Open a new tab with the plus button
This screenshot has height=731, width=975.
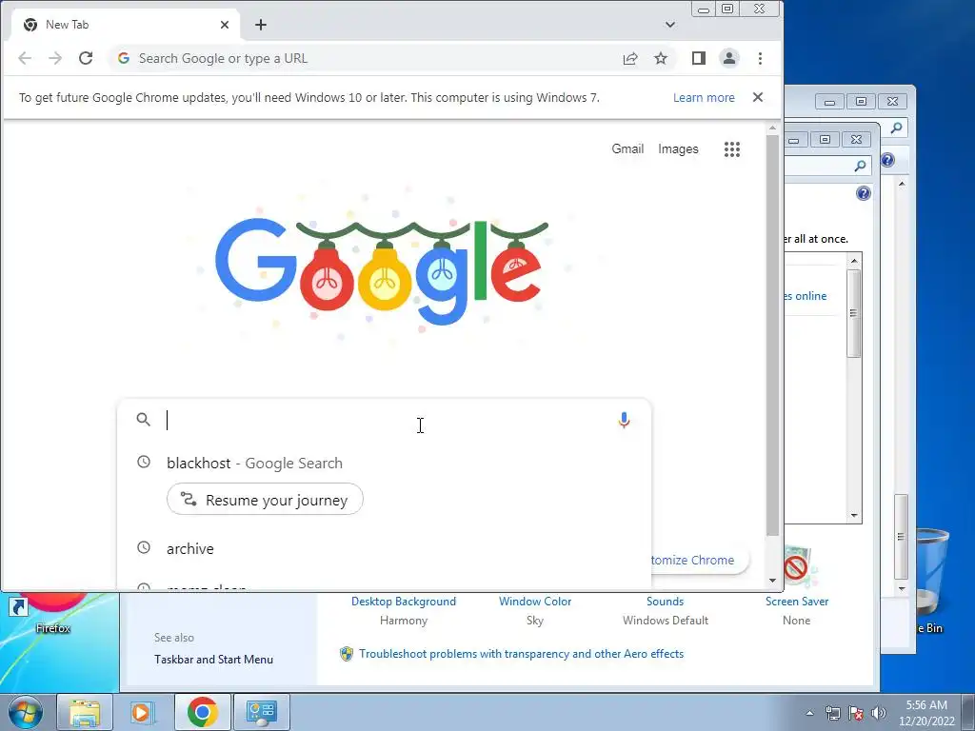click(x=261, y=25)
